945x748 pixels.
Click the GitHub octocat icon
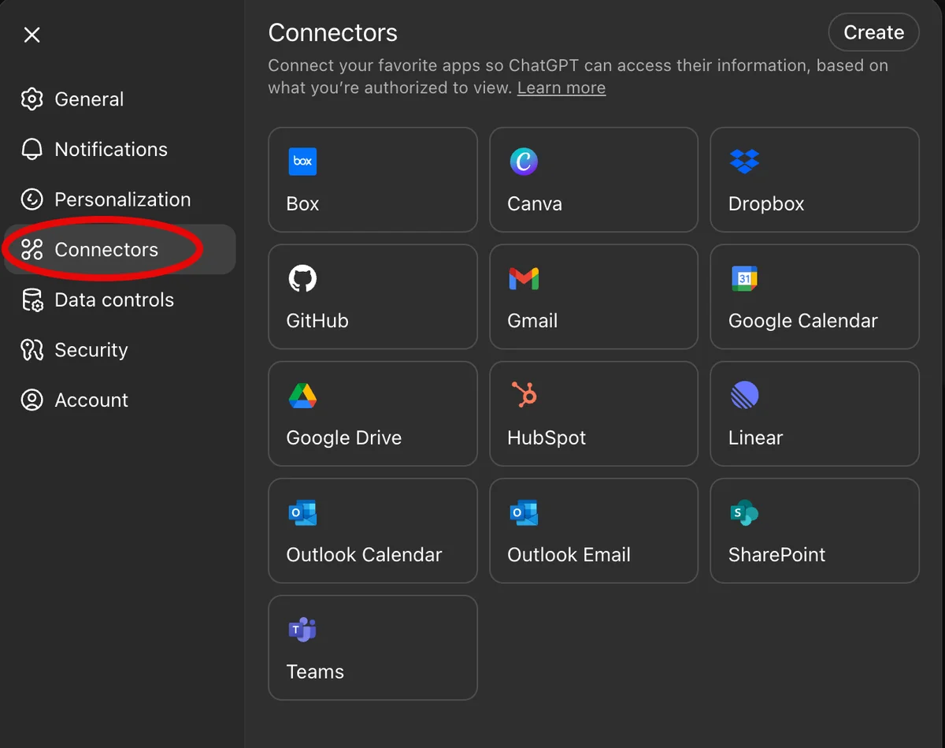(x=302, y=278)
